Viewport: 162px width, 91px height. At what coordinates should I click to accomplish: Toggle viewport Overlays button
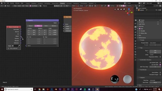pyautogui.click(x=109, y=6)
